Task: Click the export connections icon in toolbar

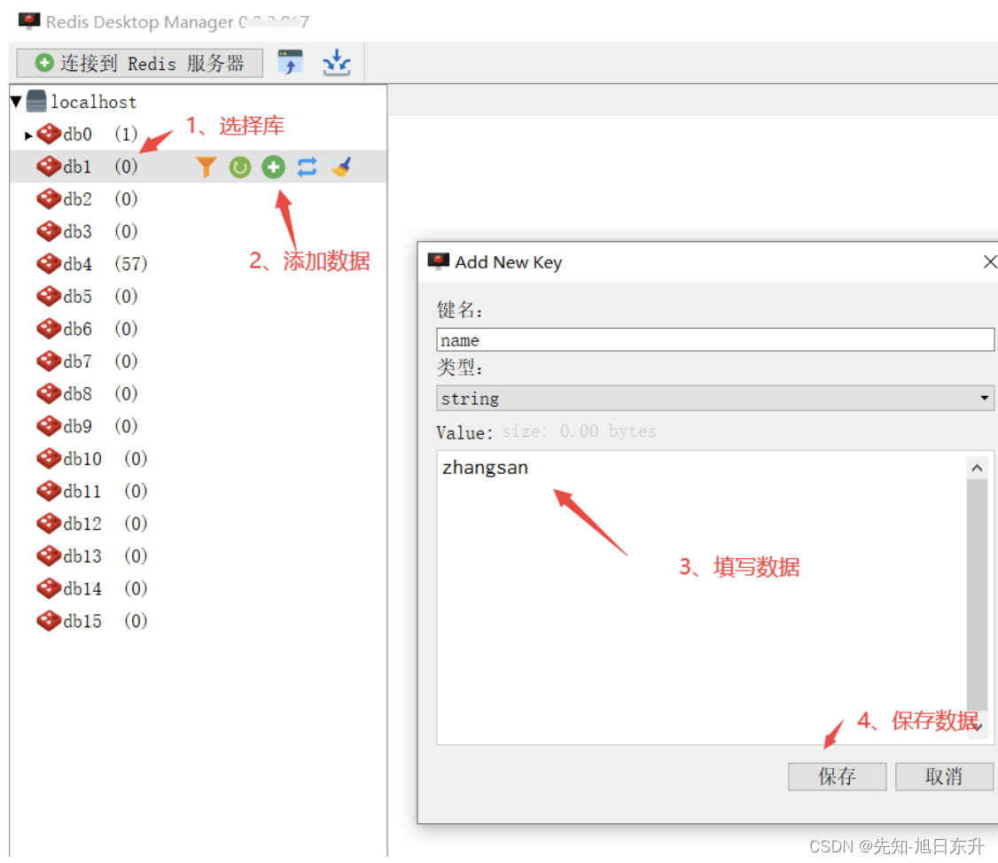Action: [336, 62]
